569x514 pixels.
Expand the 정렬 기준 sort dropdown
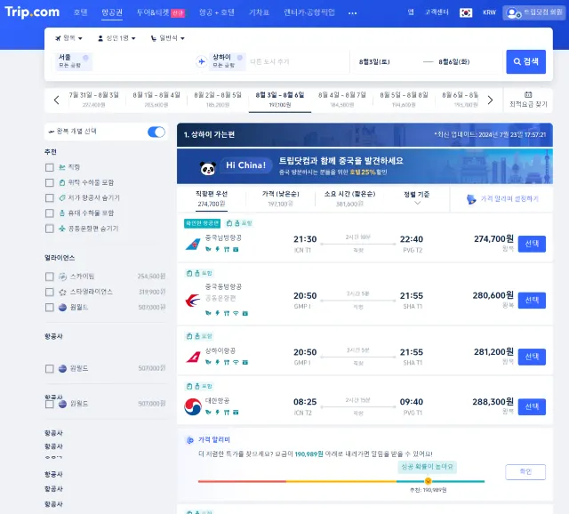point(417,198)
